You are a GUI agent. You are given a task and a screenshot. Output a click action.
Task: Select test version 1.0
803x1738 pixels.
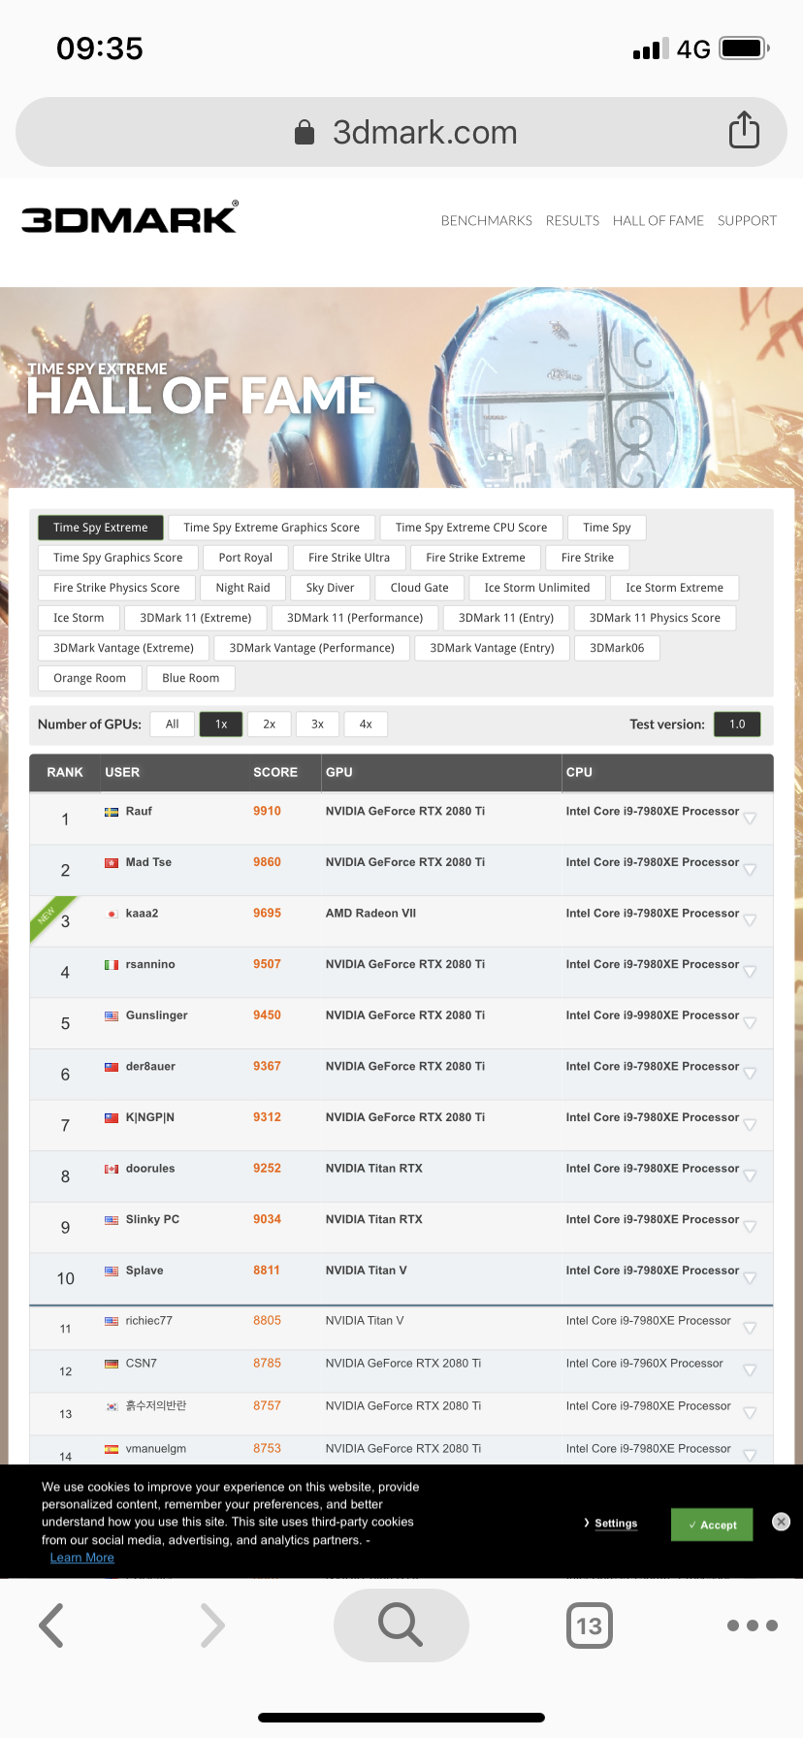point(737,724)
